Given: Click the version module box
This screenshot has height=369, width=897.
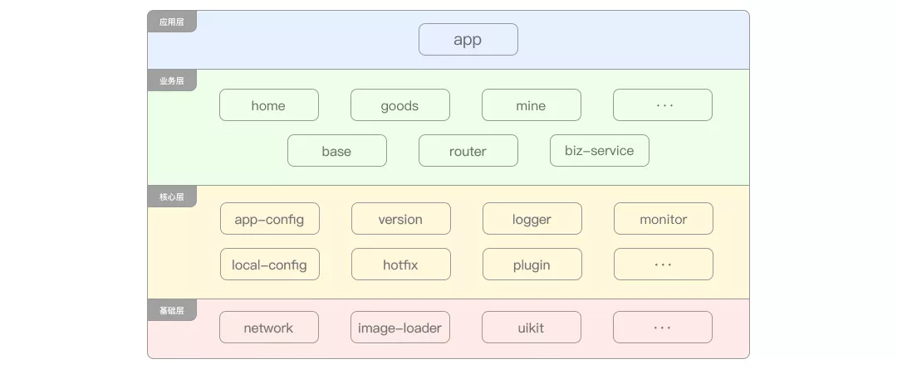Looking at the screenshot, I should [x=401, y=219].
